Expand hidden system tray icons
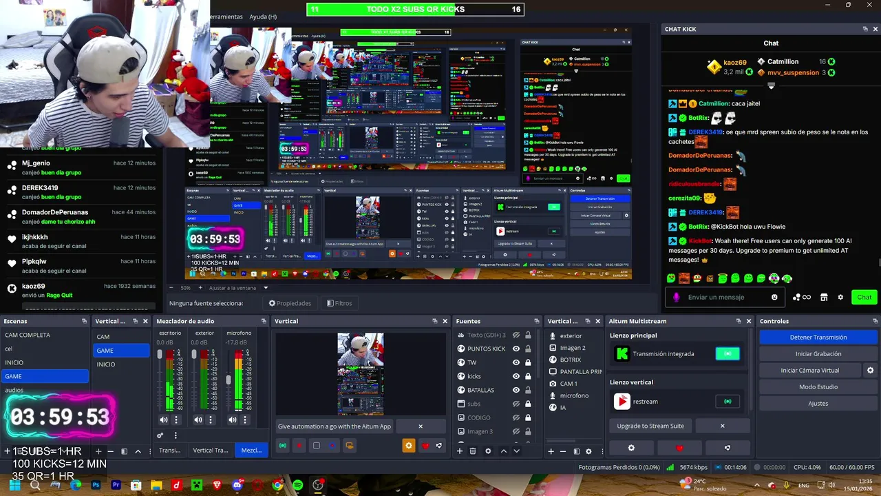Viewport: 881px width, 496px height. 756,485
